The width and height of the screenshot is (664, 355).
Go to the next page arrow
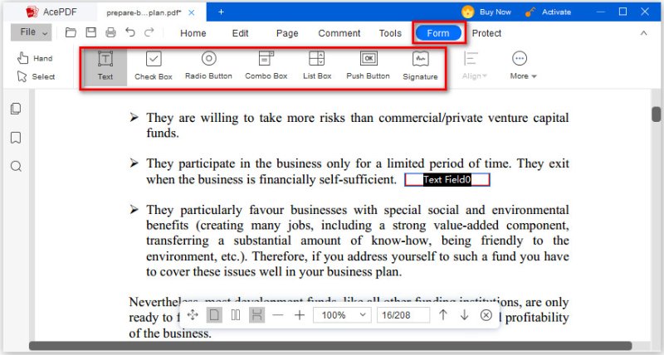click(x=465, y=315)
